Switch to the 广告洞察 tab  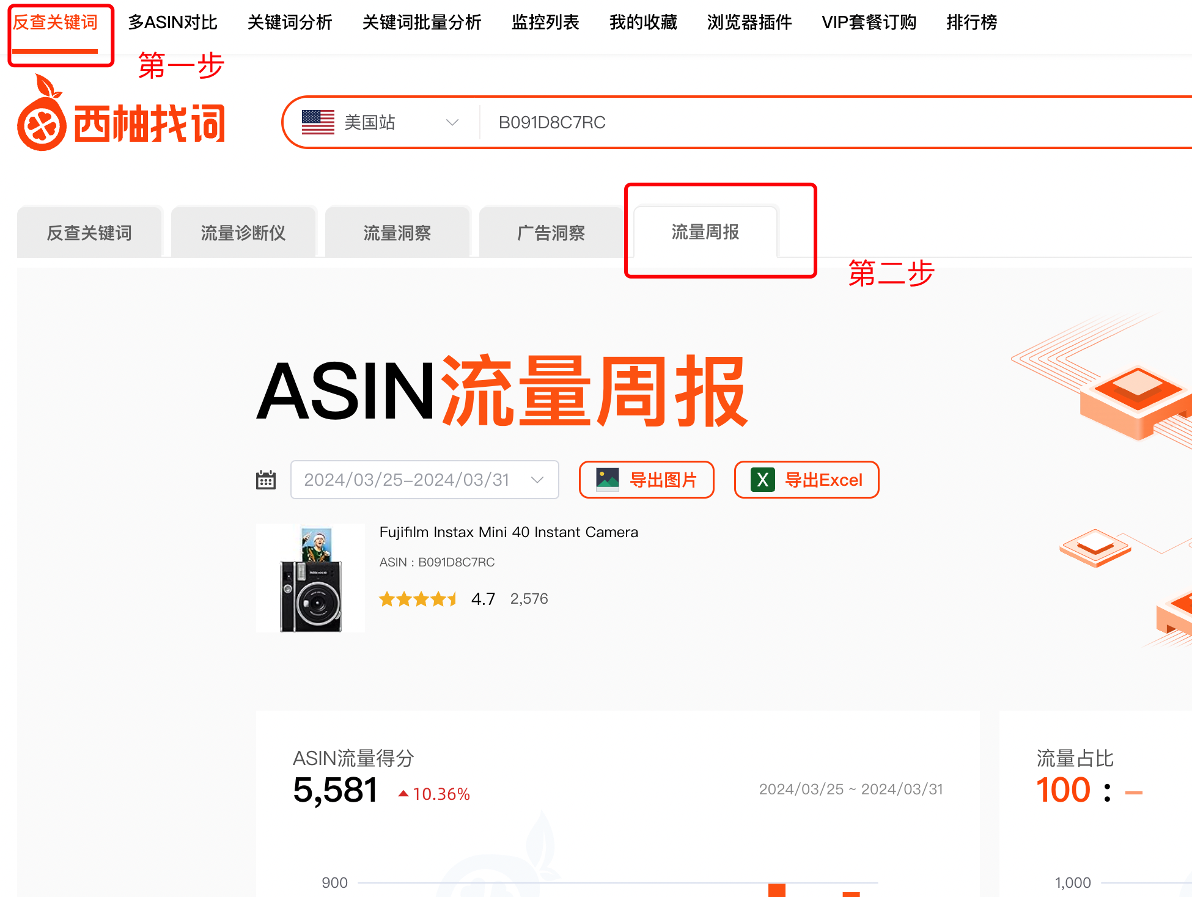coord(551,233)
